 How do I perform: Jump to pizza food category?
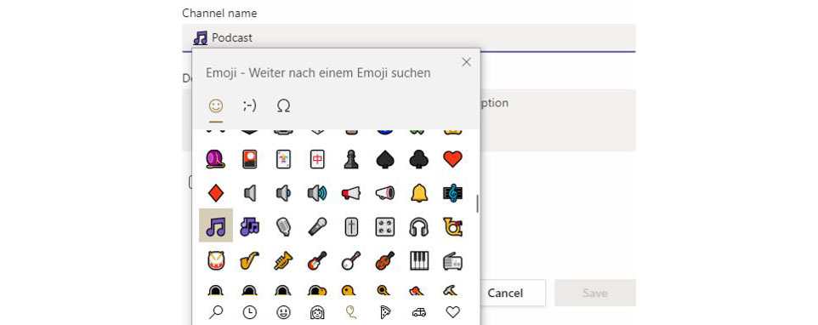pos(385,312)
